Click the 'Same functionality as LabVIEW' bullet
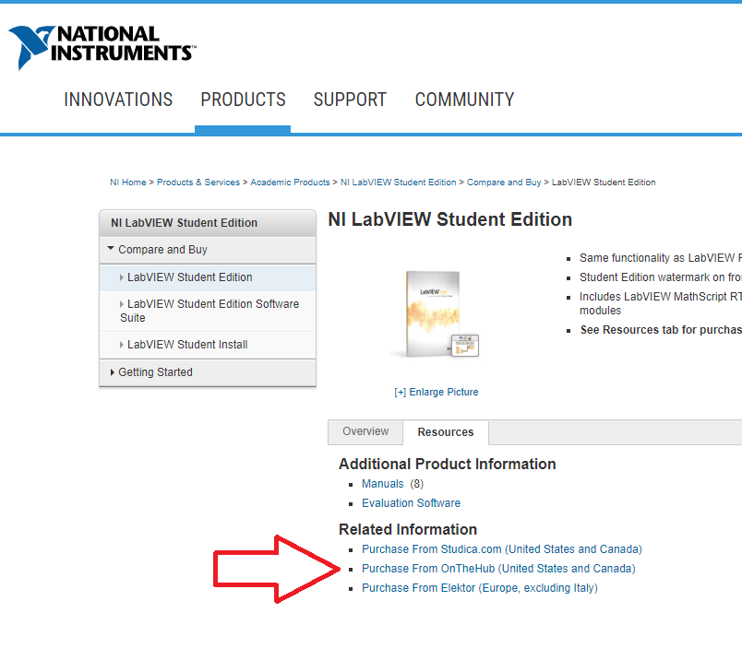The width and height of the screenshot is (742, 648). pyautogui.click(x=661, y=258)
